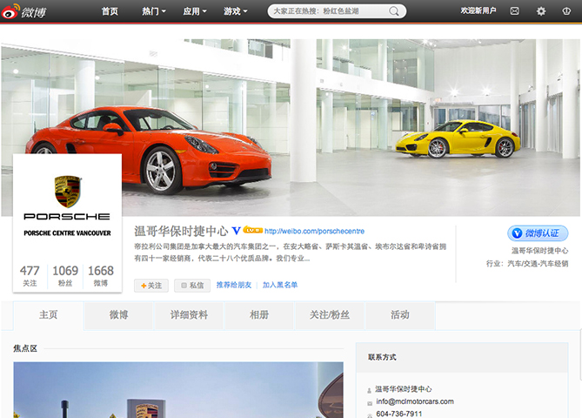582x418 pixels.
Task: Open the 关注/粉丝 tab
Action: 329,315
